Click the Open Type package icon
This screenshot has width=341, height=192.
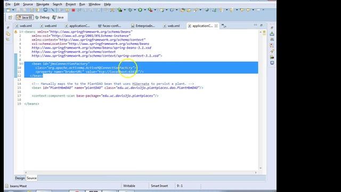(183, 10)
